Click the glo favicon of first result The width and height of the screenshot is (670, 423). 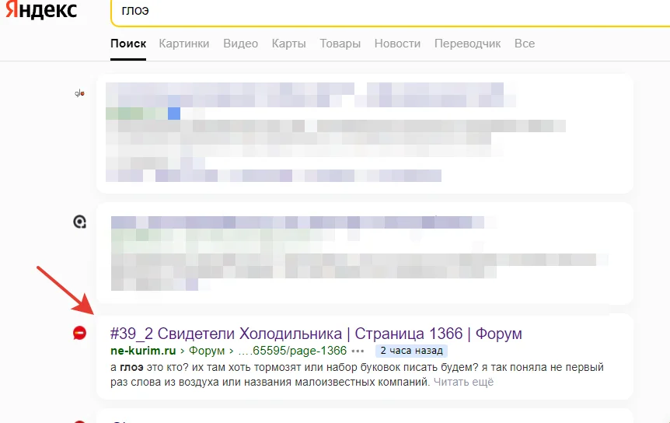click(x=79, y=93)
